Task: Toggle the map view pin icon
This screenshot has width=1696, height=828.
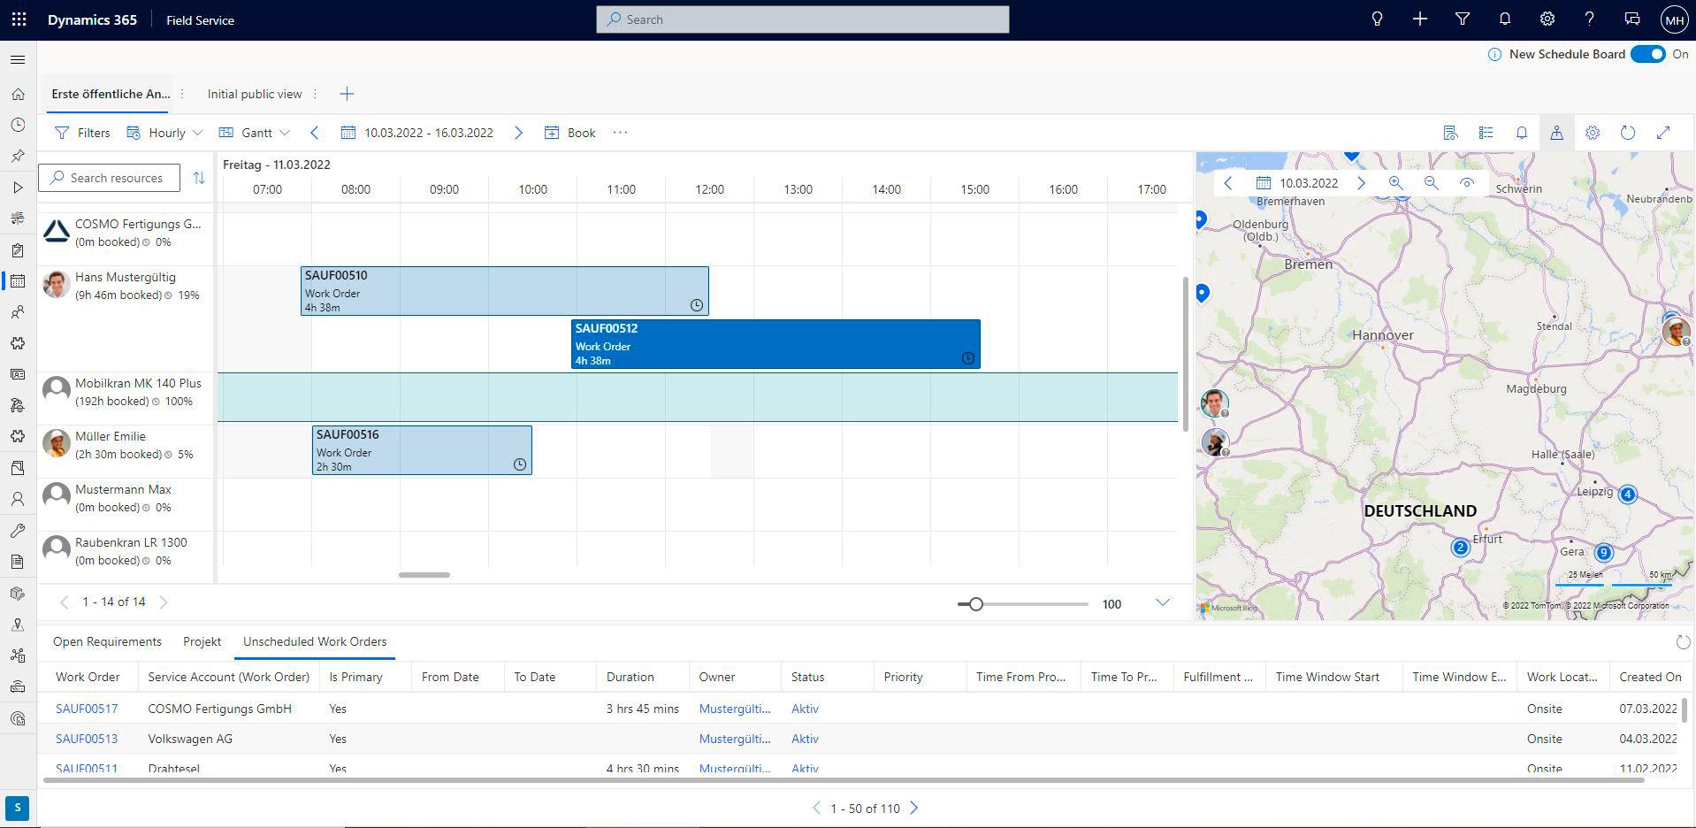Action: coord(1556,133)
